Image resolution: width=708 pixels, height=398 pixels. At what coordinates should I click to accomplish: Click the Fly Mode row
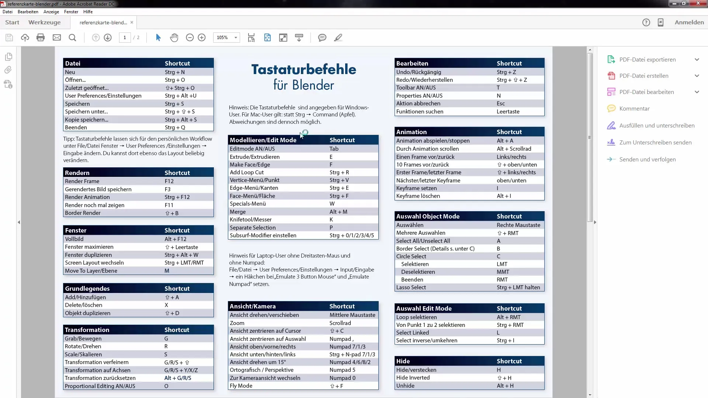point(303,386)
